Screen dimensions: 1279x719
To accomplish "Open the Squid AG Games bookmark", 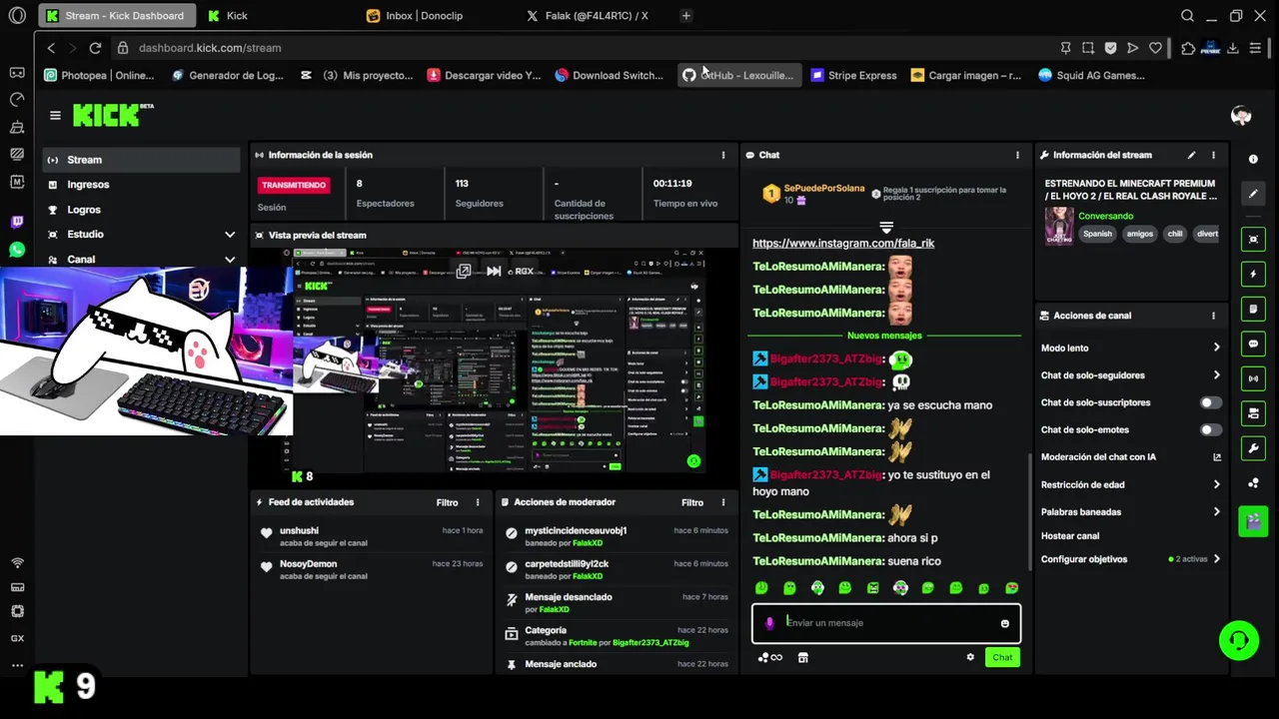I will 1091,75.
